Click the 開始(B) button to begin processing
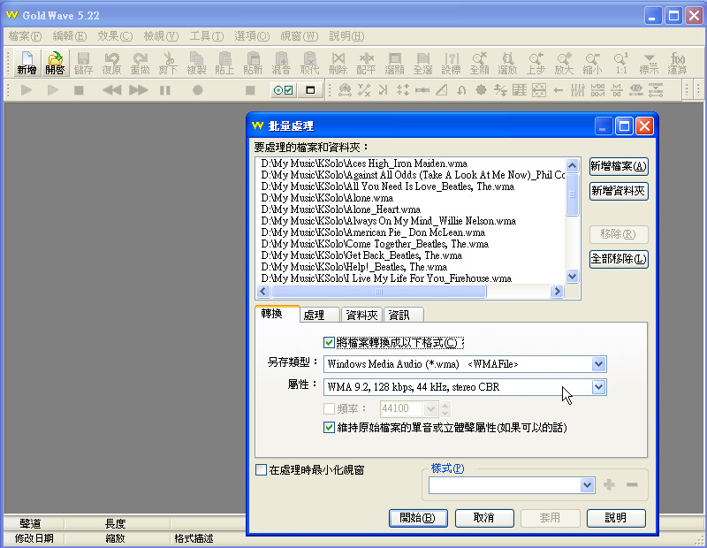 coord(418,518)
